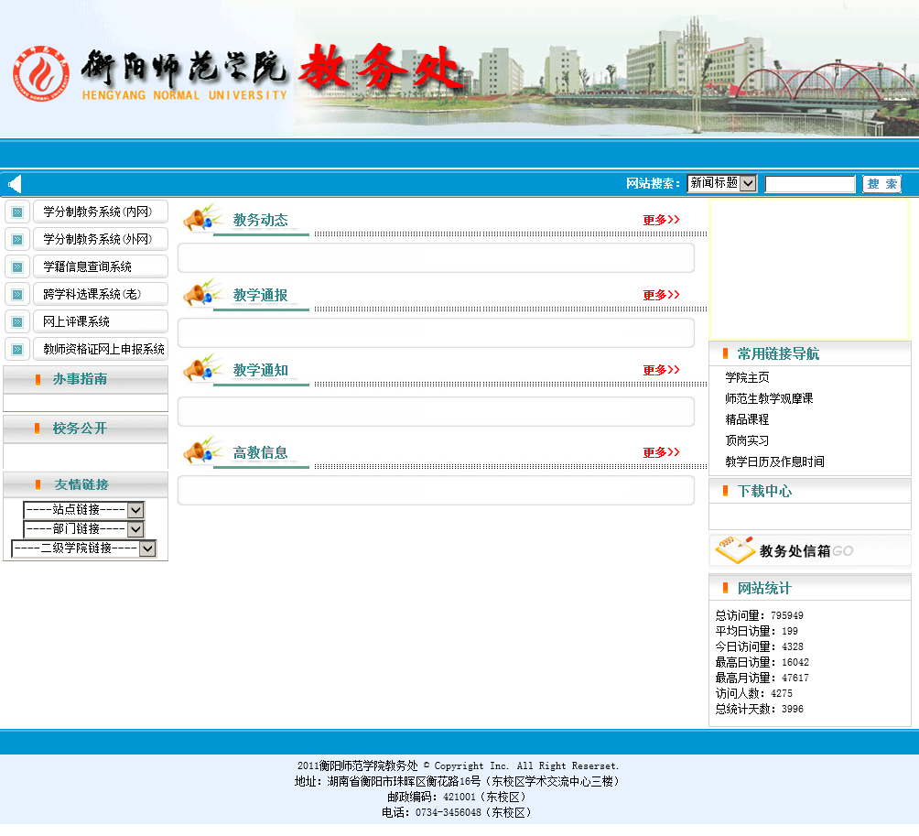Click arrow icon beside 教师资格证网上申报系统
This screenshot has height=836, width=919.
point(17,350)
